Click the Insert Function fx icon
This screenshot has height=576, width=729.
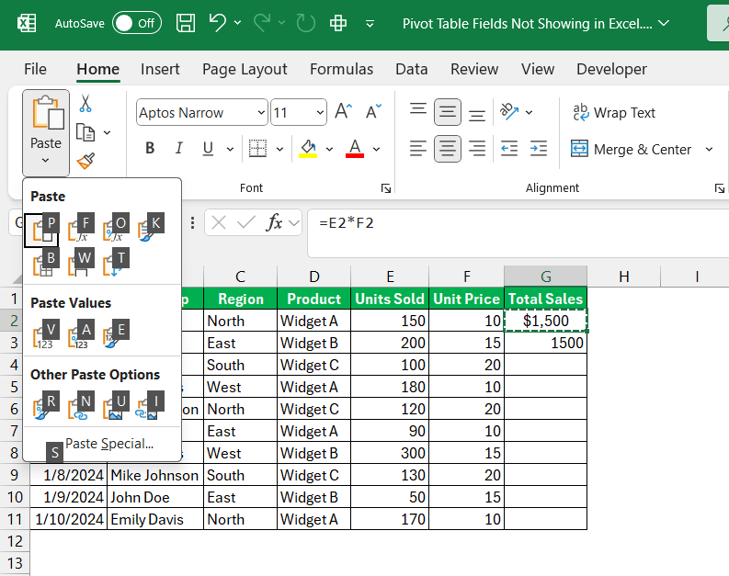(274, 222)
